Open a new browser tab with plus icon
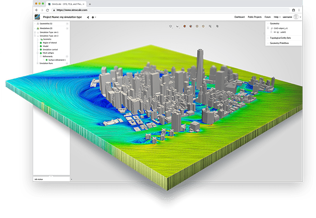Screen dimensions: 316x218 90,4
